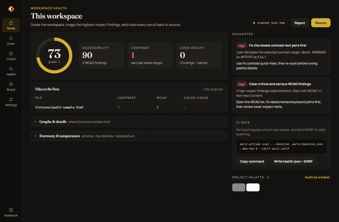Click the Report button
Screen dimensions: 339x222
pos(300,23)
